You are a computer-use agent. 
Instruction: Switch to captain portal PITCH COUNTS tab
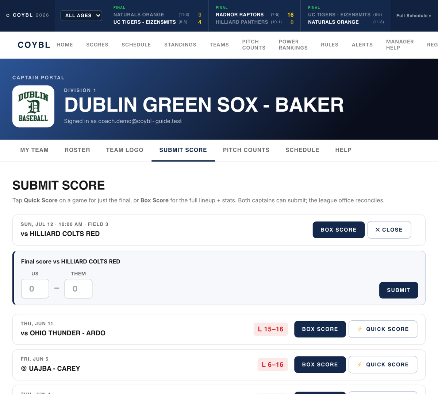click(x=246, y=150)
